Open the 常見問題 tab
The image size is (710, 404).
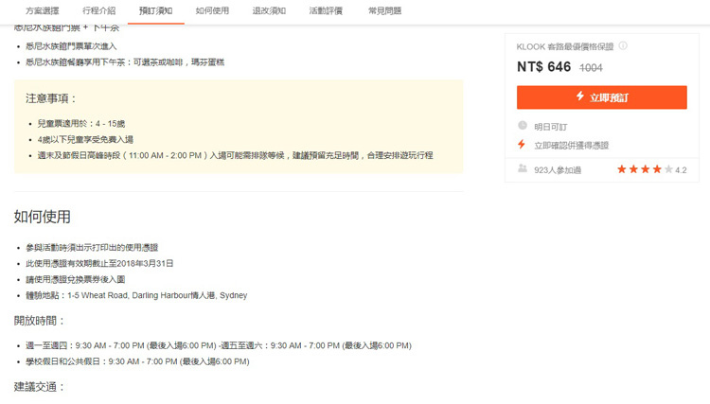[384, 10]
